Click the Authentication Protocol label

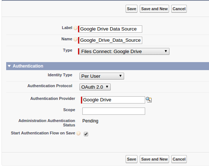click(x=50, y=86)
